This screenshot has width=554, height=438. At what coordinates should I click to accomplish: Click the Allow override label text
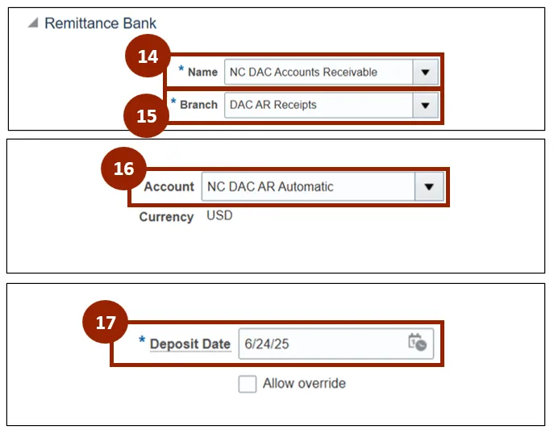(x=304, y=384)
